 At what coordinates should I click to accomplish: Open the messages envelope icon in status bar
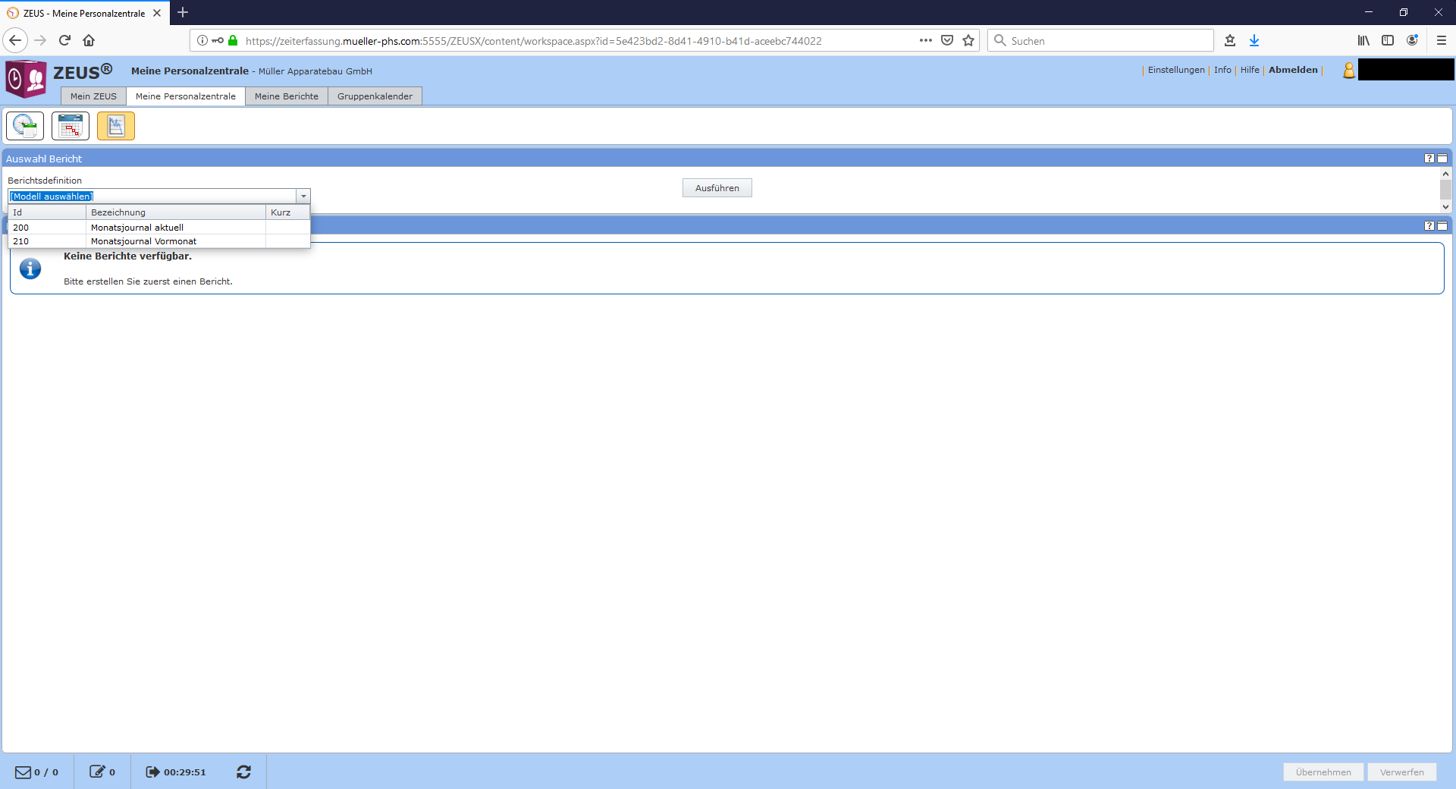click(24, 772)
